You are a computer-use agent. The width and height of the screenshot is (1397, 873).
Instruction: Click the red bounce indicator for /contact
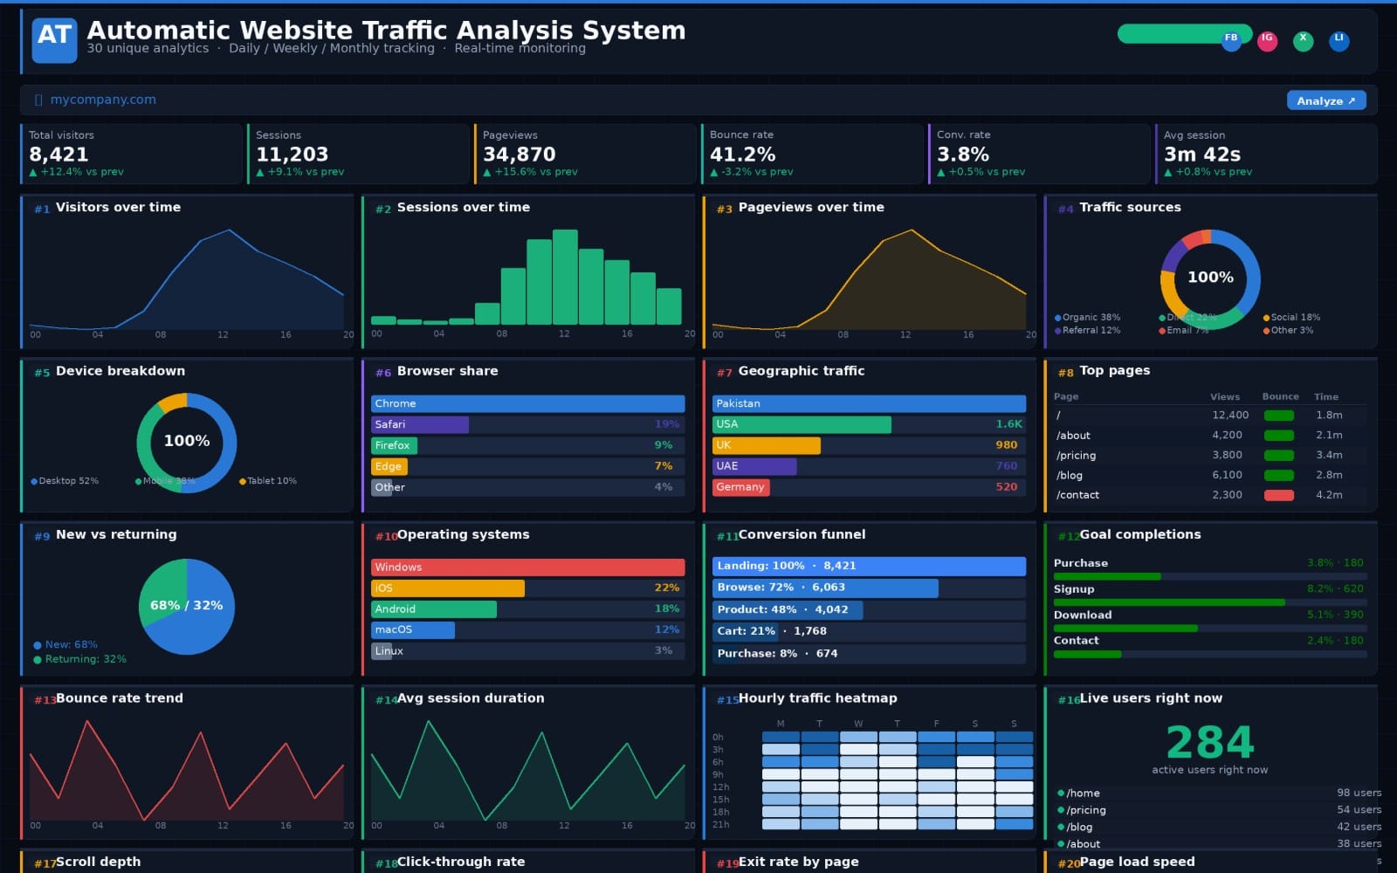tap(1279, 495)
